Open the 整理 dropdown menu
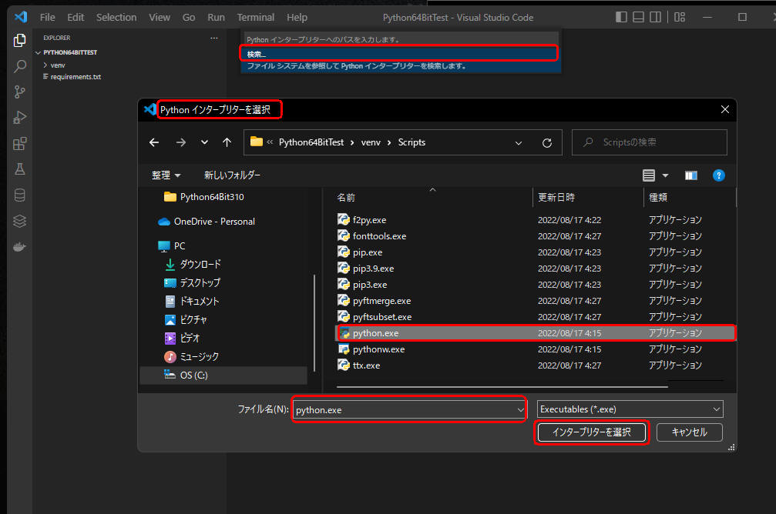This screenshot has height=514, width=776. coord(166,175)
